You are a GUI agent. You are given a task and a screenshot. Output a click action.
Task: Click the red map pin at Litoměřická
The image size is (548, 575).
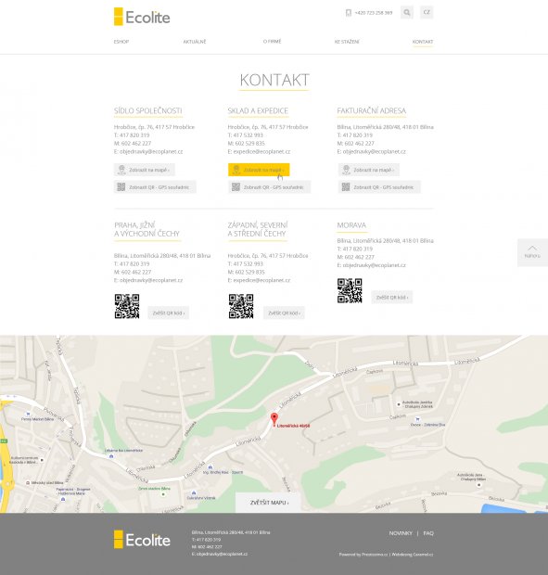coord(274,419)
